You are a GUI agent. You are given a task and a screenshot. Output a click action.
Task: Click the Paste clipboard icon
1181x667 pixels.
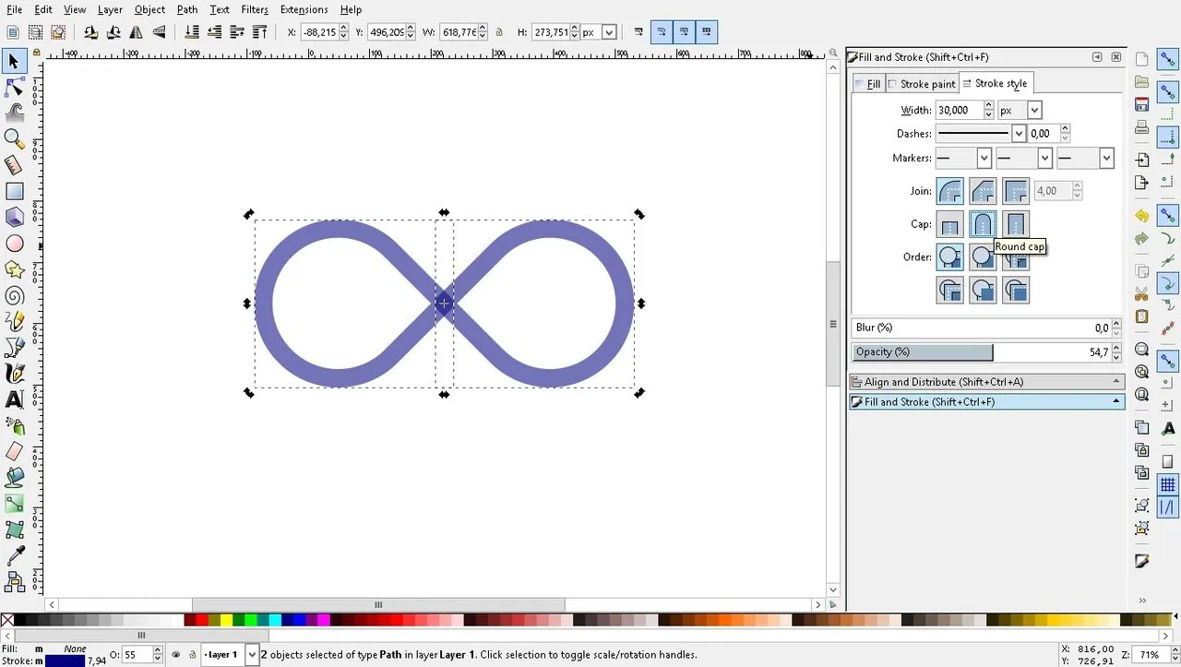coord(1141,316)
